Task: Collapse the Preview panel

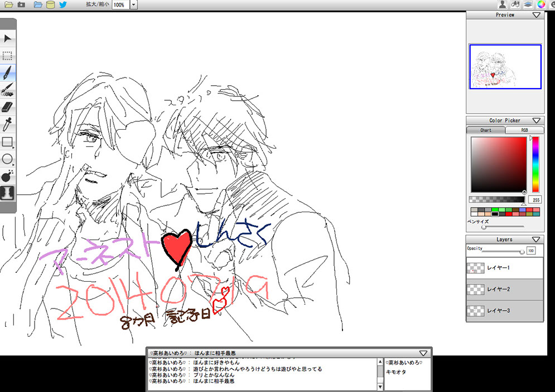Action: (x=536, y=15)
